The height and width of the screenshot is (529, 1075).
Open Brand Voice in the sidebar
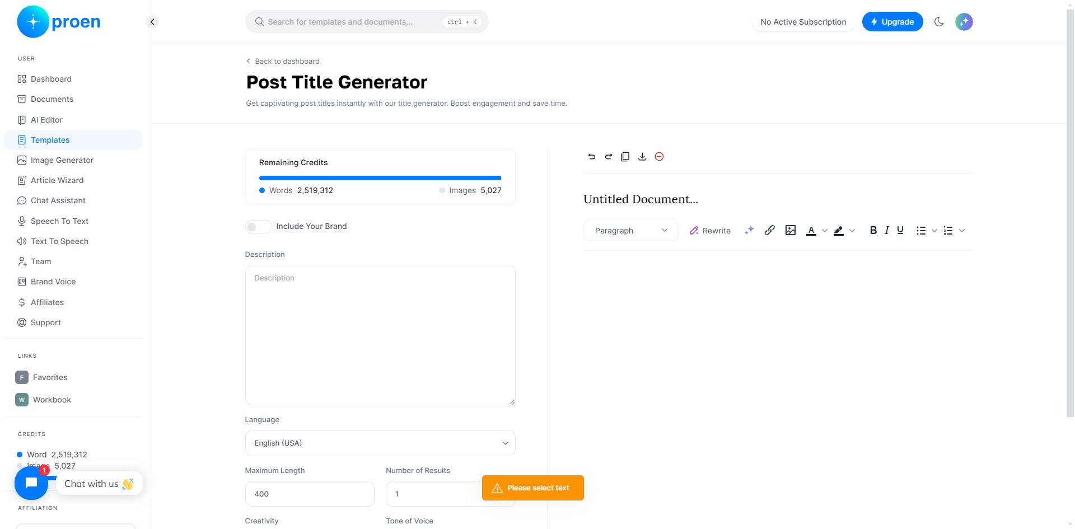tap(73, 282)
